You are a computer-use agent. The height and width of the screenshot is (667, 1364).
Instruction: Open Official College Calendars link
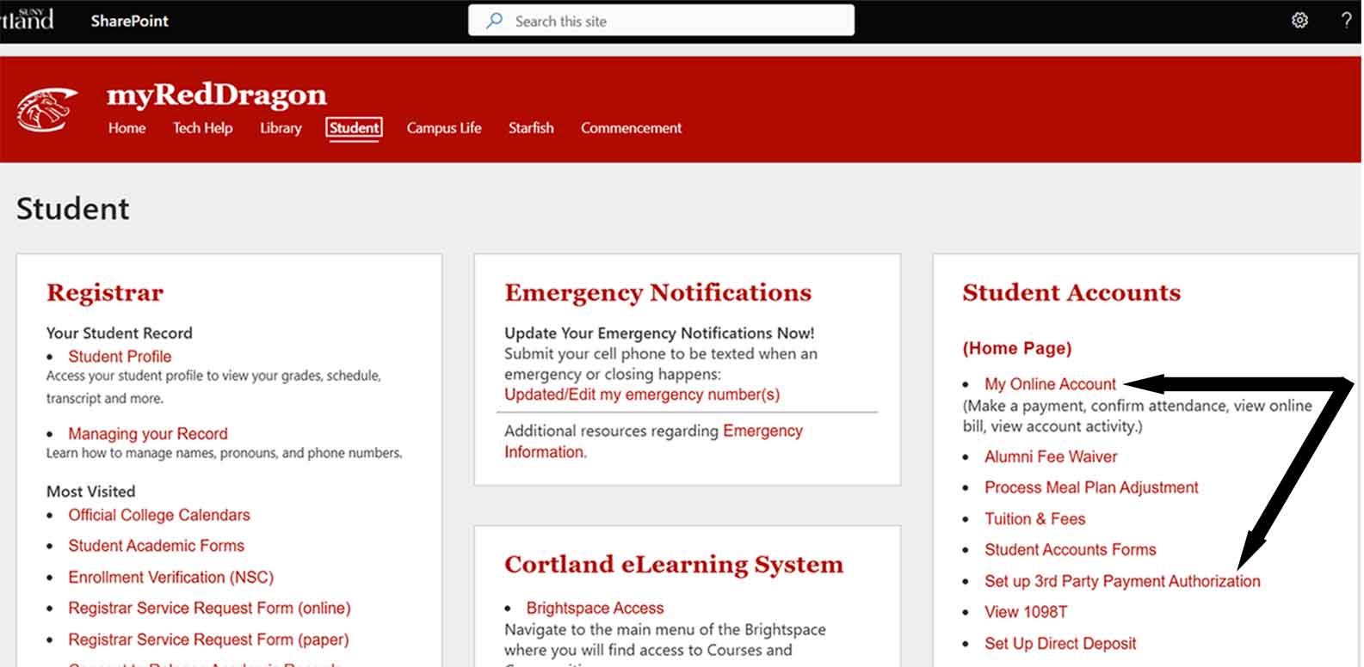(x=159, y=515)
